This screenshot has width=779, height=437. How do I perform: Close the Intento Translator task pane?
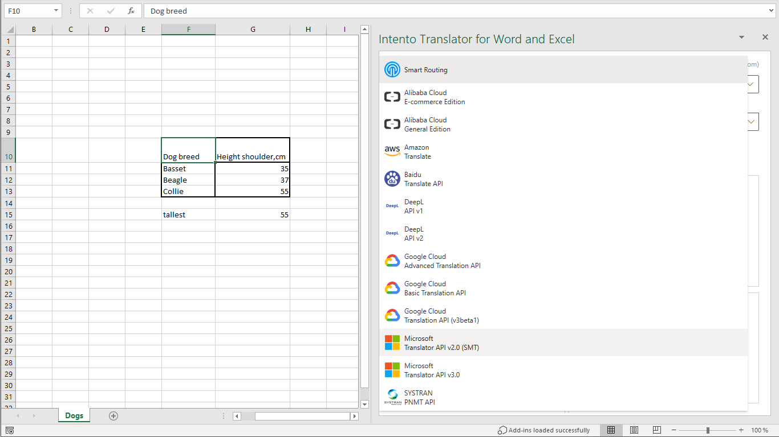[765, 37]
